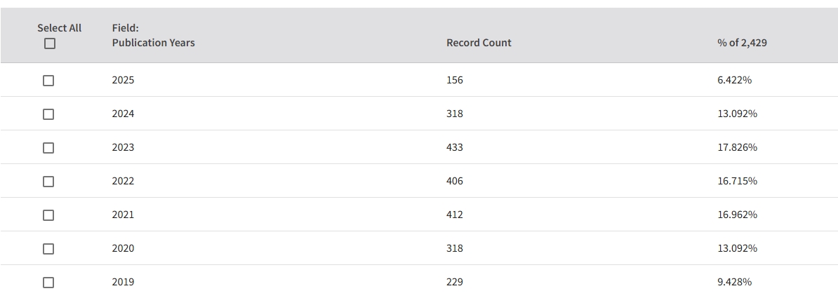Screen dimensions: 838x298
Task: Click the Record Count column header
Action: pos(479,43)
